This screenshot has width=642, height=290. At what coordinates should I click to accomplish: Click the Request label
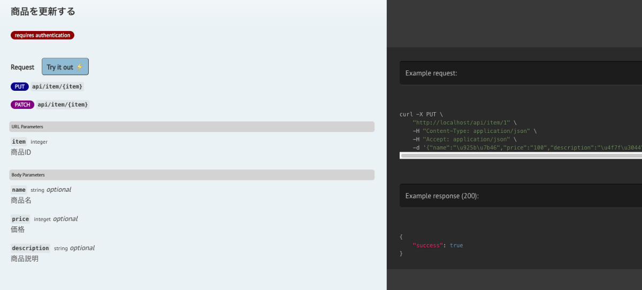pos(22,67)
